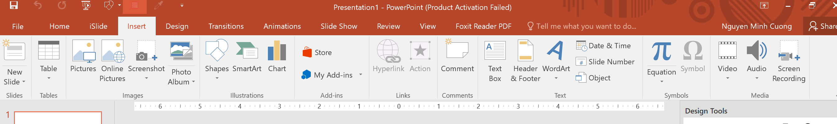Click the Save icon in quick access toolbar

[14, 6]
